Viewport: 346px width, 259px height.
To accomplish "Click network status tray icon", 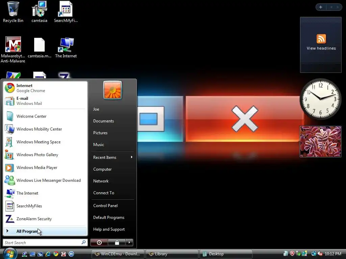I will coord(314,254).
